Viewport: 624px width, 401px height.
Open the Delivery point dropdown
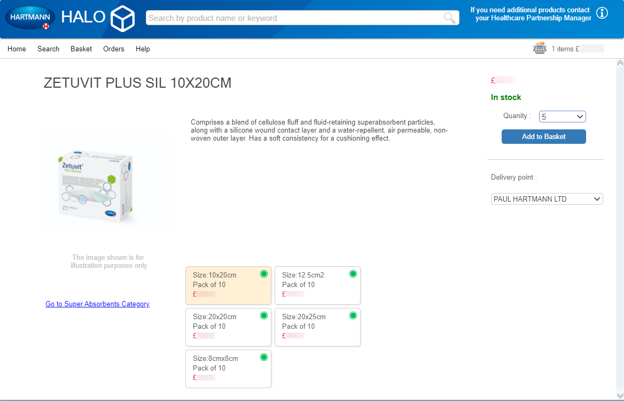tap(547, 199)
